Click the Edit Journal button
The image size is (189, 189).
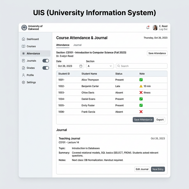[142, 169]
